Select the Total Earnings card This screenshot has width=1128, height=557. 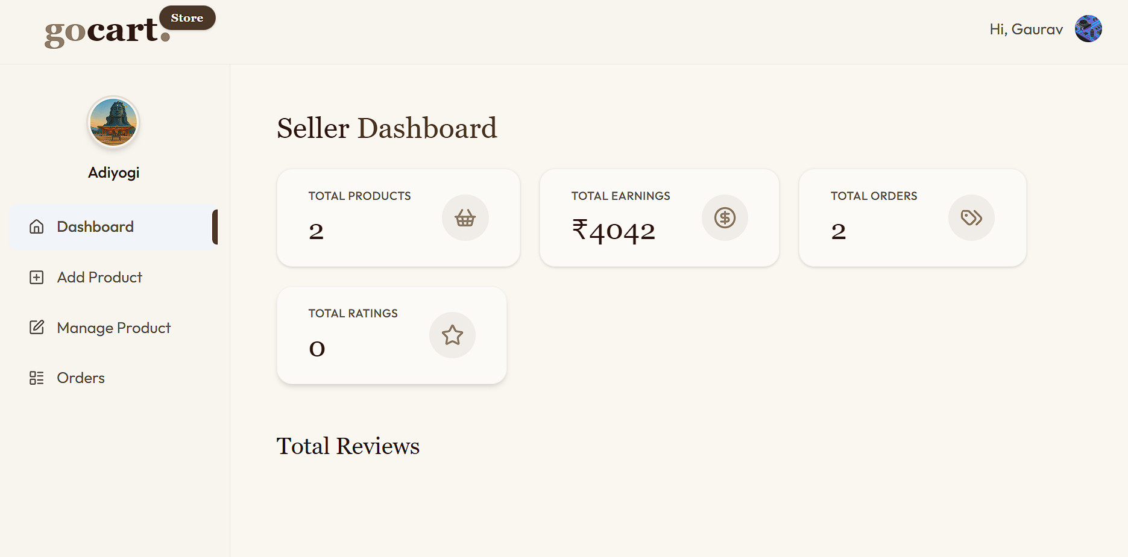pyautogui.click(x=660, y=218)
